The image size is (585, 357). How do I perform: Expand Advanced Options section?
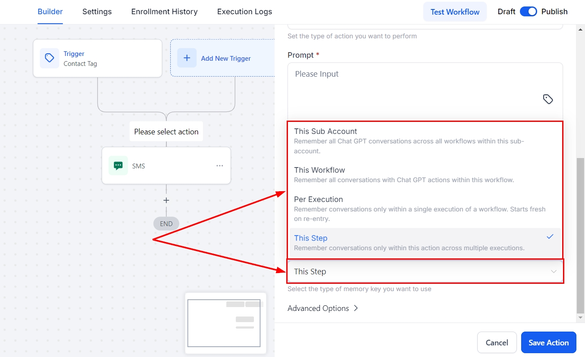[x=322, y=308]
